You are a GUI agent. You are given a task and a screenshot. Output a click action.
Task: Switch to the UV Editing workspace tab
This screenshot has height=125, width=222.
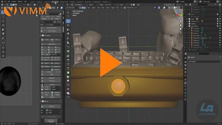pos(55,2)
